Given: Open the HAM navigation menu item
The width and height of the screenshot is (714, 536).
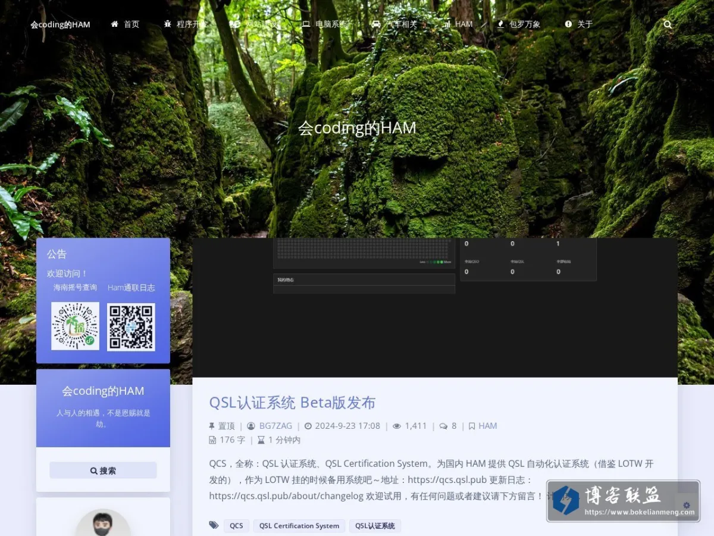Looking at the screenshot, I should 457,24.
